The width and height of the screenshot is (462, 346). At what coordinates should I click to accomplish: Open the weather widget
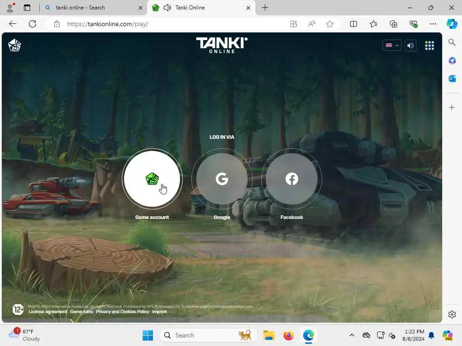[24, 335]
